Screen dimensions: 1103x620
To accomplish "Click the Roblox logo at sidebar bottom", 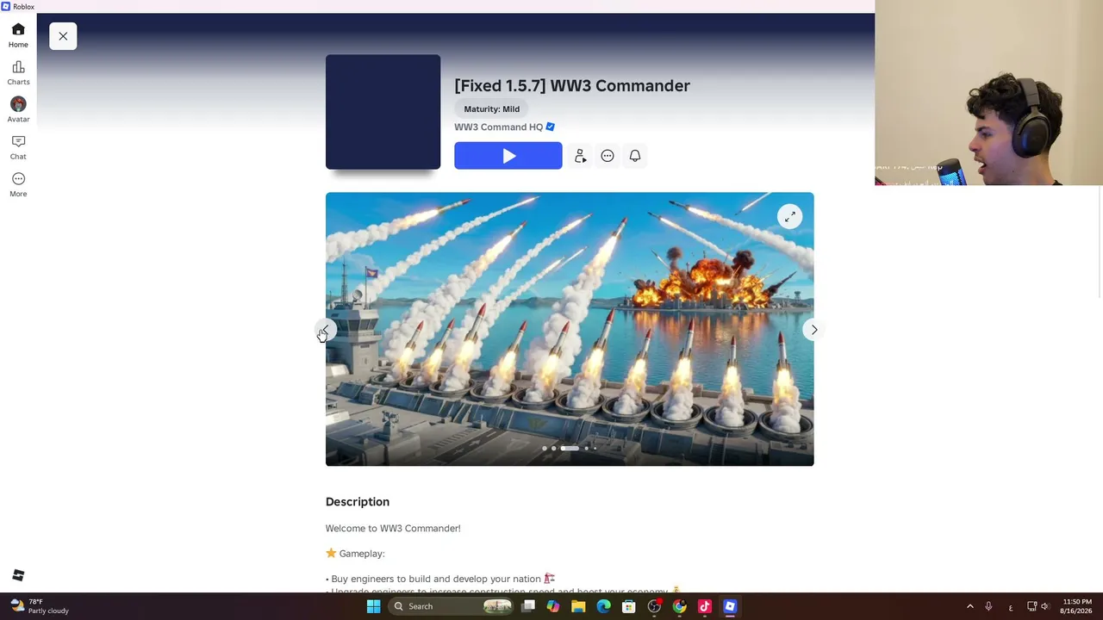I will [18, 575].
